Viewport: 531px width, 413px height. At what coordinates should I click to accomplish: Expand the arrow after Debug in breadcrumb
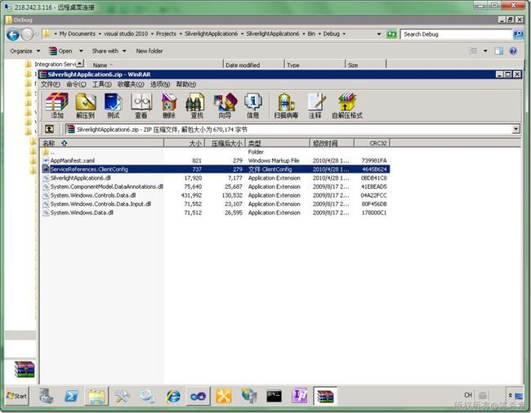pos(344,34)
